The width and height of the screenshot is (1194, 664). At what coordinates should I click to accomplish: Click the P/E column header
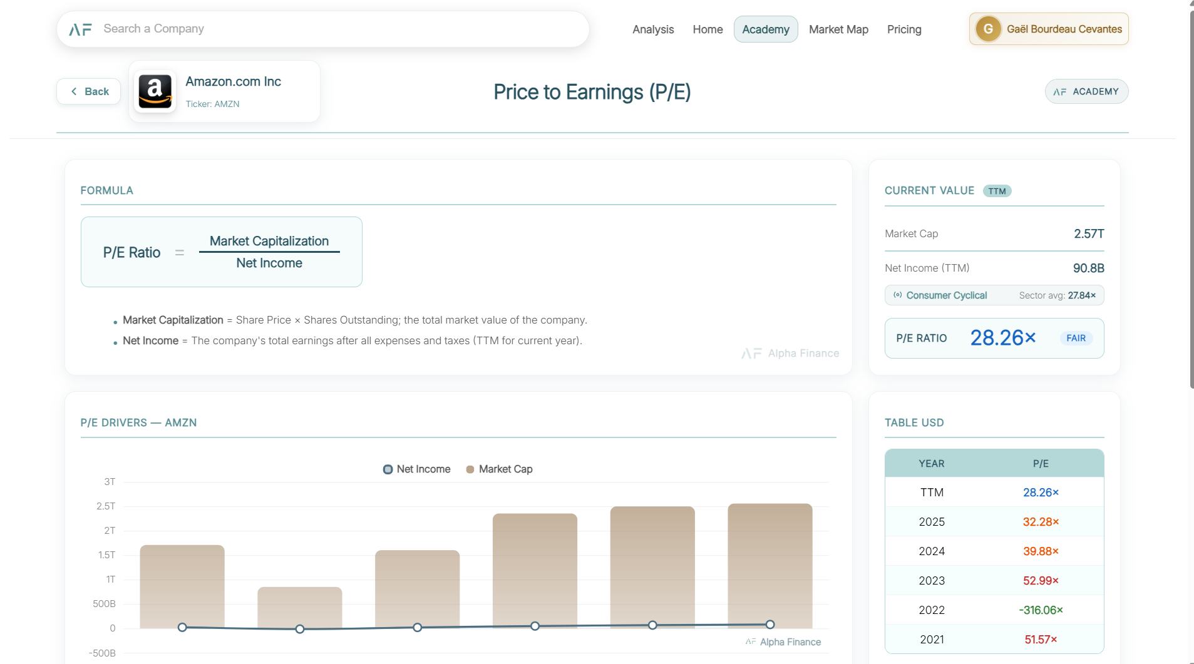pyautogui.click(x=1040, y=464)
